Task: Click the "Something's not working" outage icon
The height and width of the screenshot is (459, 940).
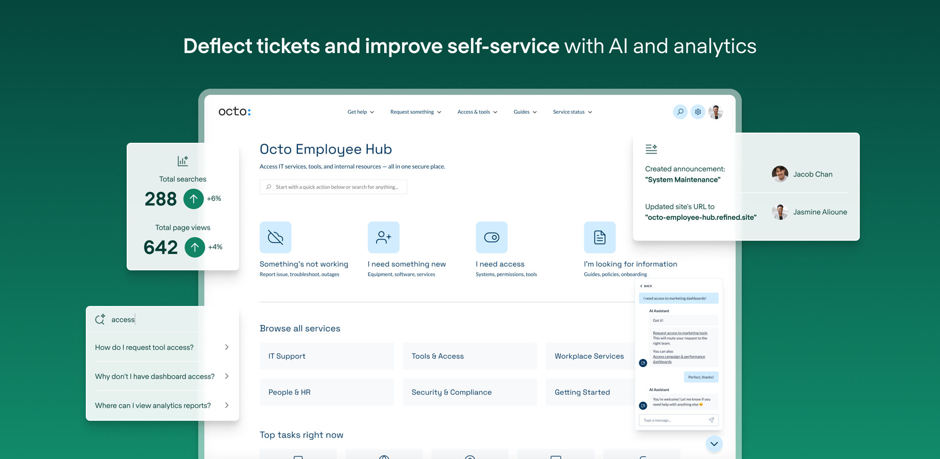Action: click(275, 237)
